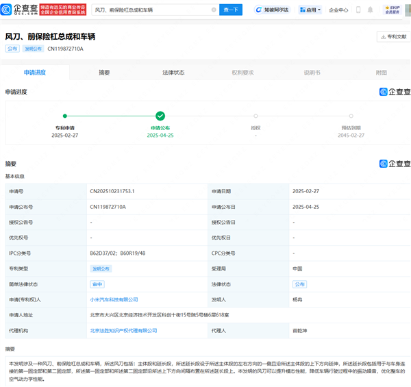Click the 企查查 logo in header
This screenshot has height=387, width=411.
click(18, 10)
